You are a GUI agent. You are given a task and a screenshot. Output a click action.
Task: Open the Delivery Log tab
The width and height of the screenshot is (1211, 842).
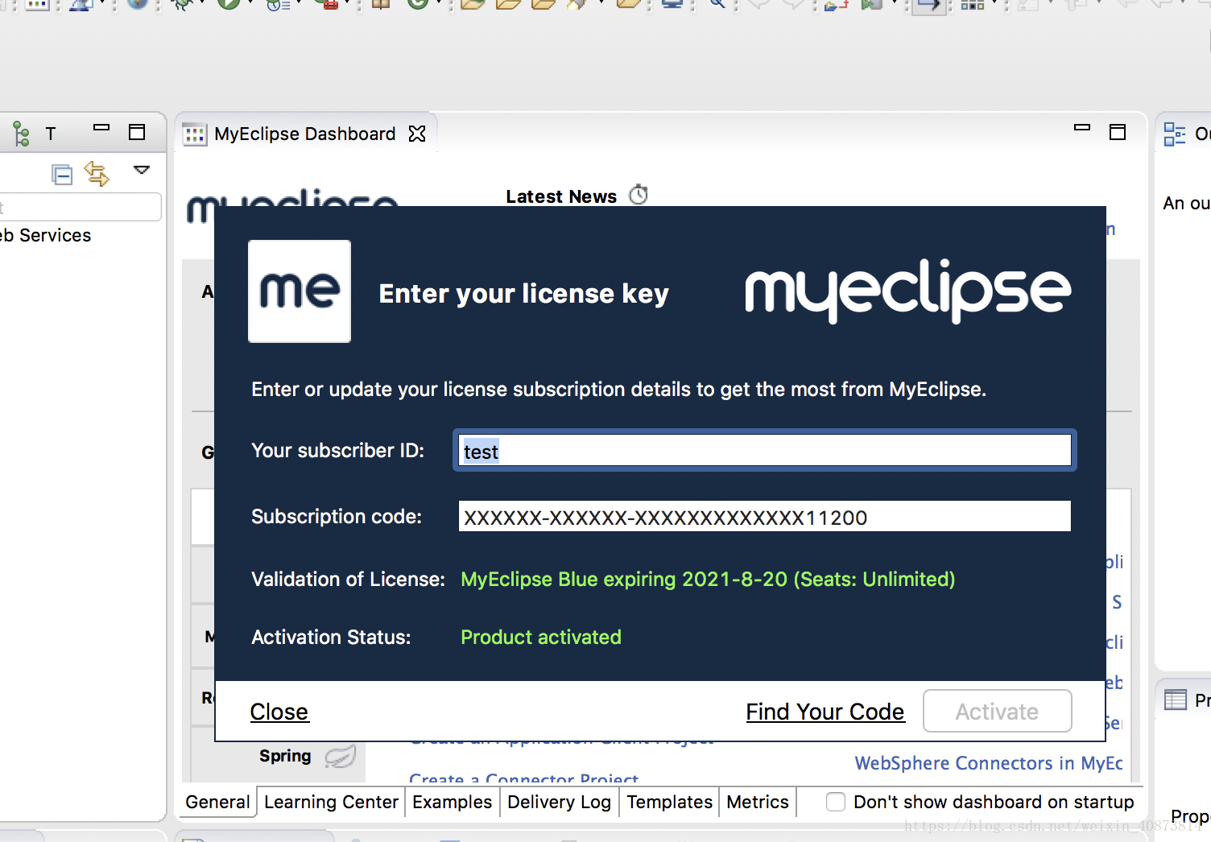click(x=559, y=802)
